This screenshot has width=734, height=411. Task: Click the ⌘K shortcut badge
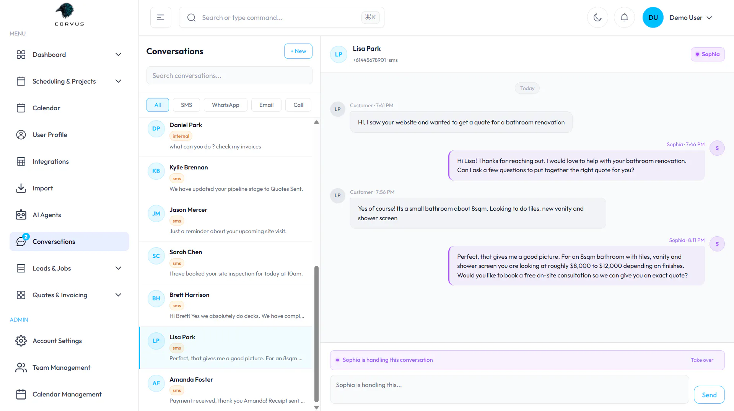point(370,17)
